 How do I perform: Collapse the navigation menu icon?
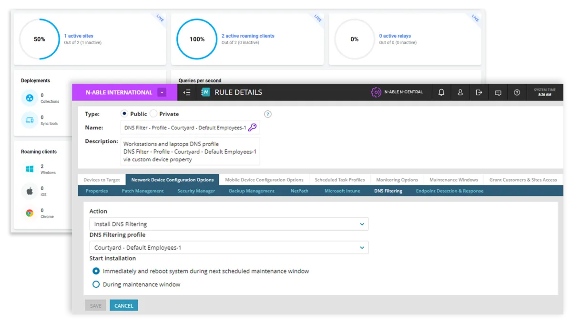click(x=187, y=92)
